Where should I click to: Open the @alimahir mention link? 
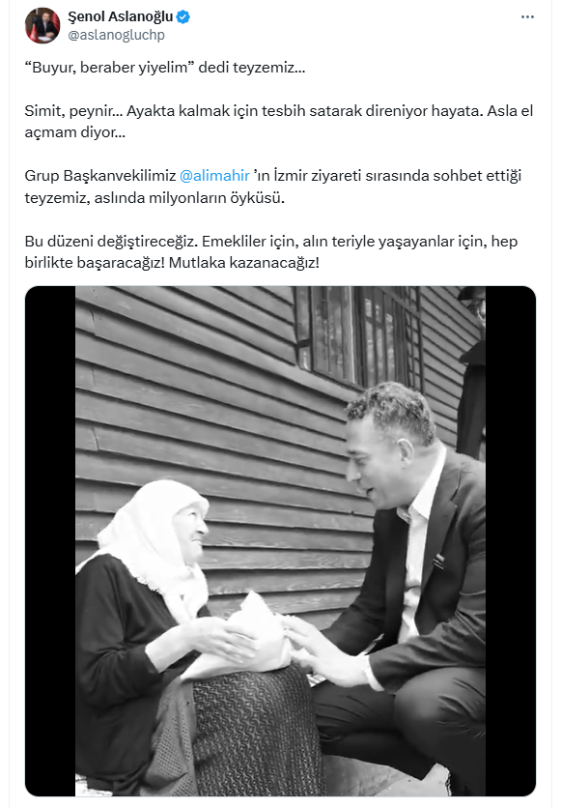tap(214, 176)
